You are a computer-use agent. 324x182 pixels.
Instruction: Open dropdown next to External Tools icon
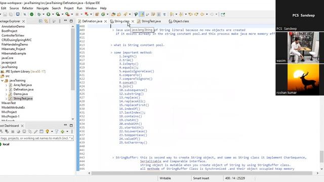tap(72, 14)
